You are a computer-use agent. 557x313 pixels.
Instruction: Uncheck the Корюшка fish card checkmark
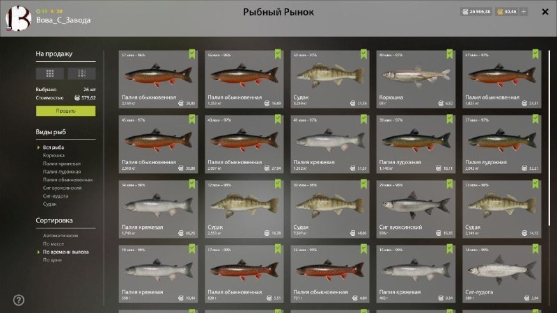pyautogui.click(x=450, y=54)
